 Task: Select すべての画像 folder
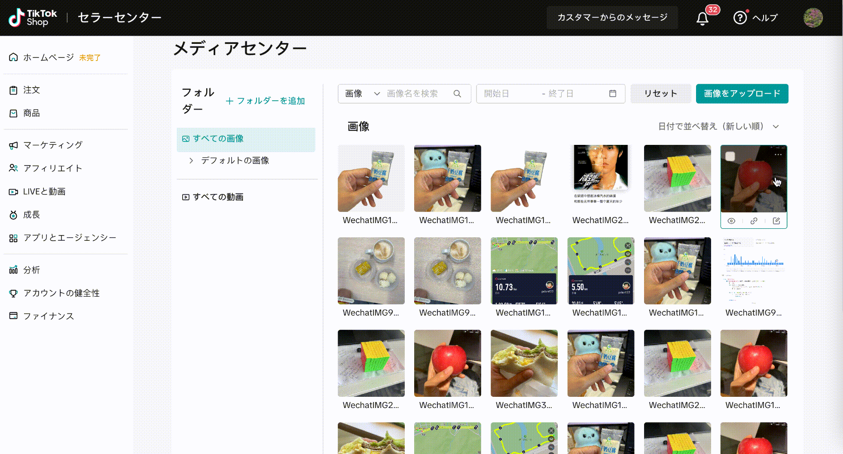[x=246, y=139]
